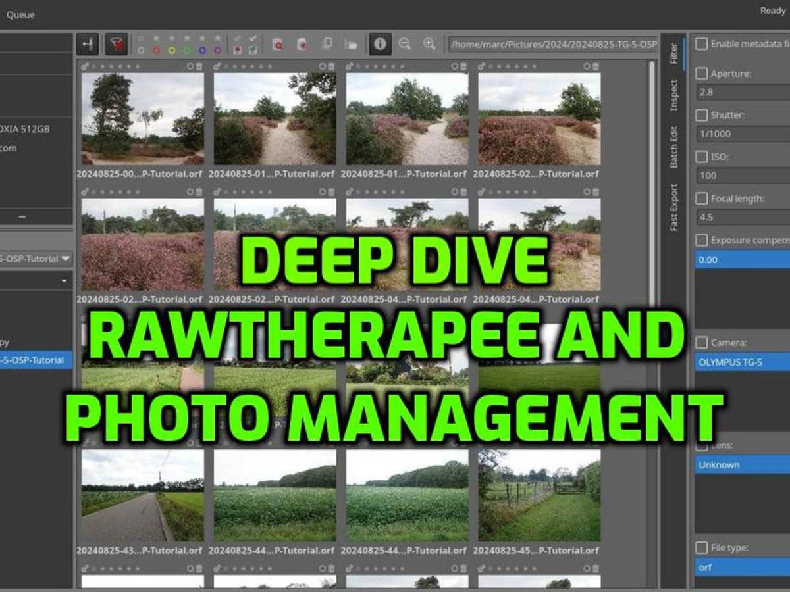This screenshot has width=790, height=592.
Task: Clear all filters with red funnel icon
Action: click(116, 44)
